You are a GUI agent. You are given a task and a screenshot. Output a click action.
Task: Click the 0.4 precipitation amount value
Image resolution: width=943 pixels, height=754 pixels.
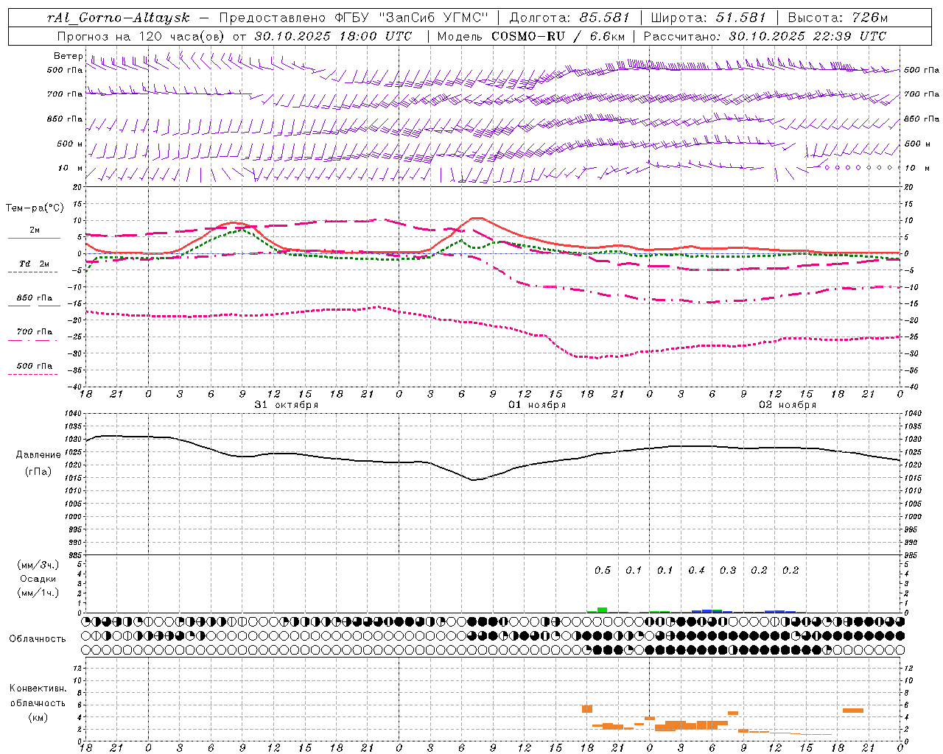tap(696, 571)
